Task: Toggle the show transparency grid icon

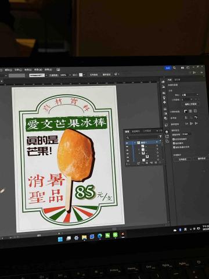Action: (195, 111)
